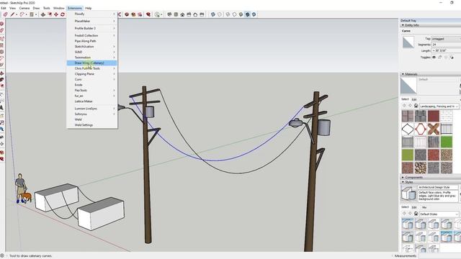The height and width of the screenshot is (259, 461).
Task: Open the Extensions menu
Action: point(75,8)
